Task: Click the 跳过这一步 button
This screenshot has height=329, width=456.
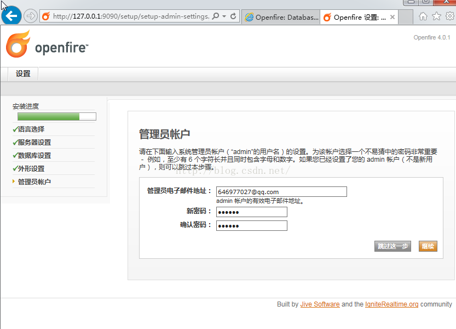Action: tap(392, 246)
